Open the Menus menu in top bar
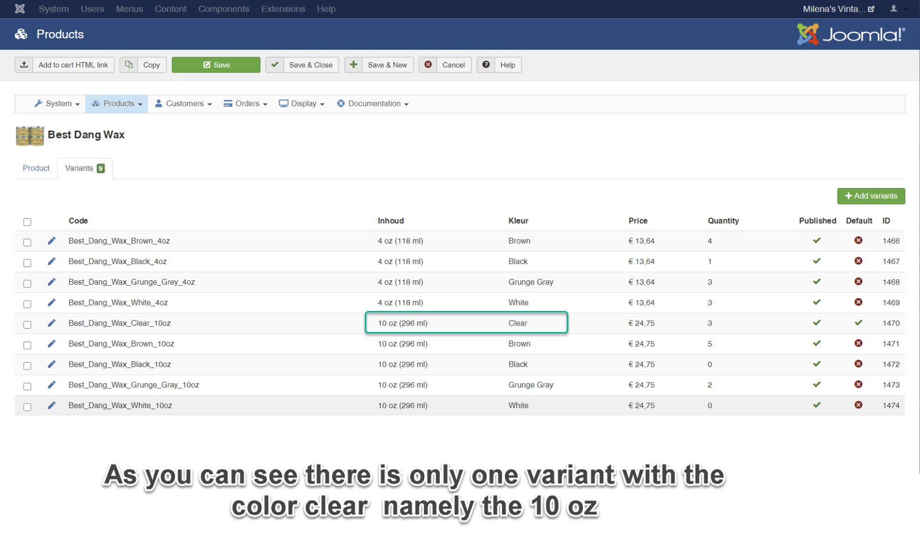This screenshot has height=533, width=920. coord(129,9)
